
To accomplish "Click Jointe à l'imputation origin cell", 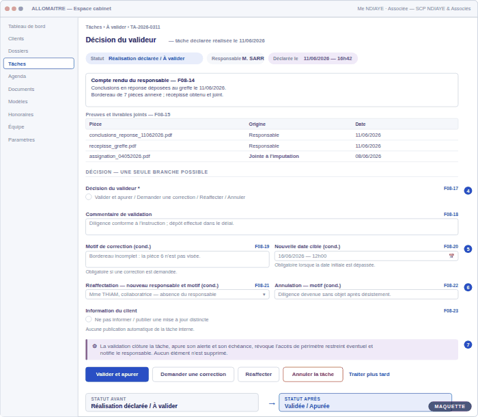I will point(274,156).
